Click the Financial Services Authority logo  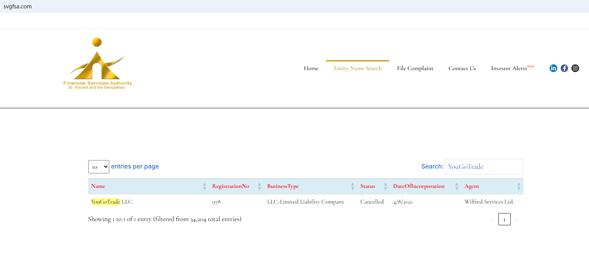(x=97, y=64)
